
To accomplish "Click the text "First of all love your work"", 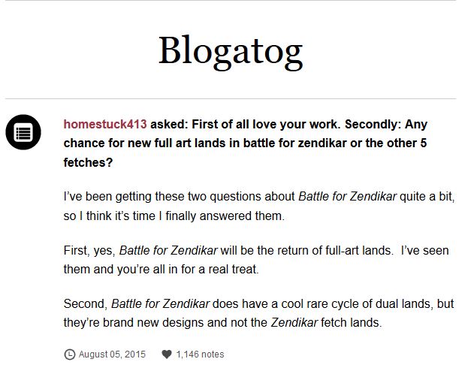I will point(266,124).
